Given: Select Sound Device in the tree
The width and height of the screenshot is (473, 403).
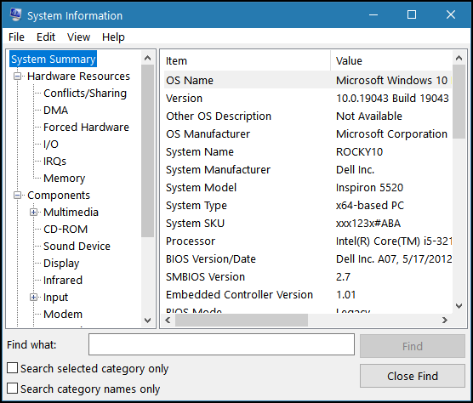Looking at the screenshot, I should point(77,247).
